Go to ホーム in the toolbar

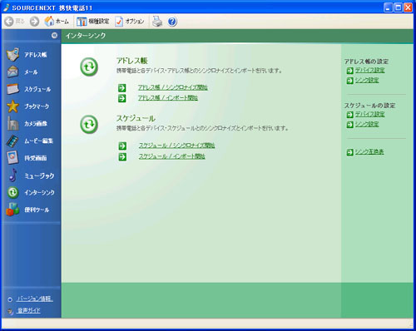click(57, 22)
